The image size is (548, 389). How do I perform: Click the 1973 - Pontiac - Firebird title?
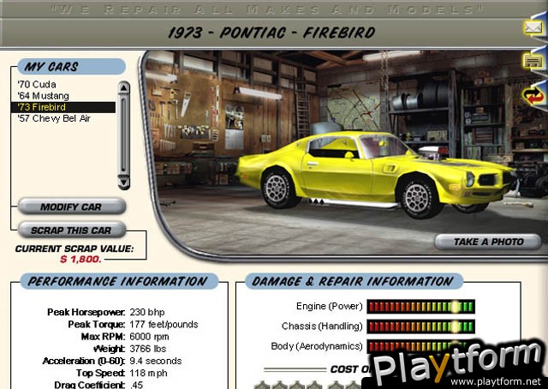point(271,33)
